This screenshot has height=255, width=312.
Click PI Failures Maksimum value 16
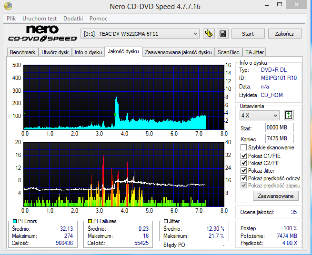pos(146,236)
